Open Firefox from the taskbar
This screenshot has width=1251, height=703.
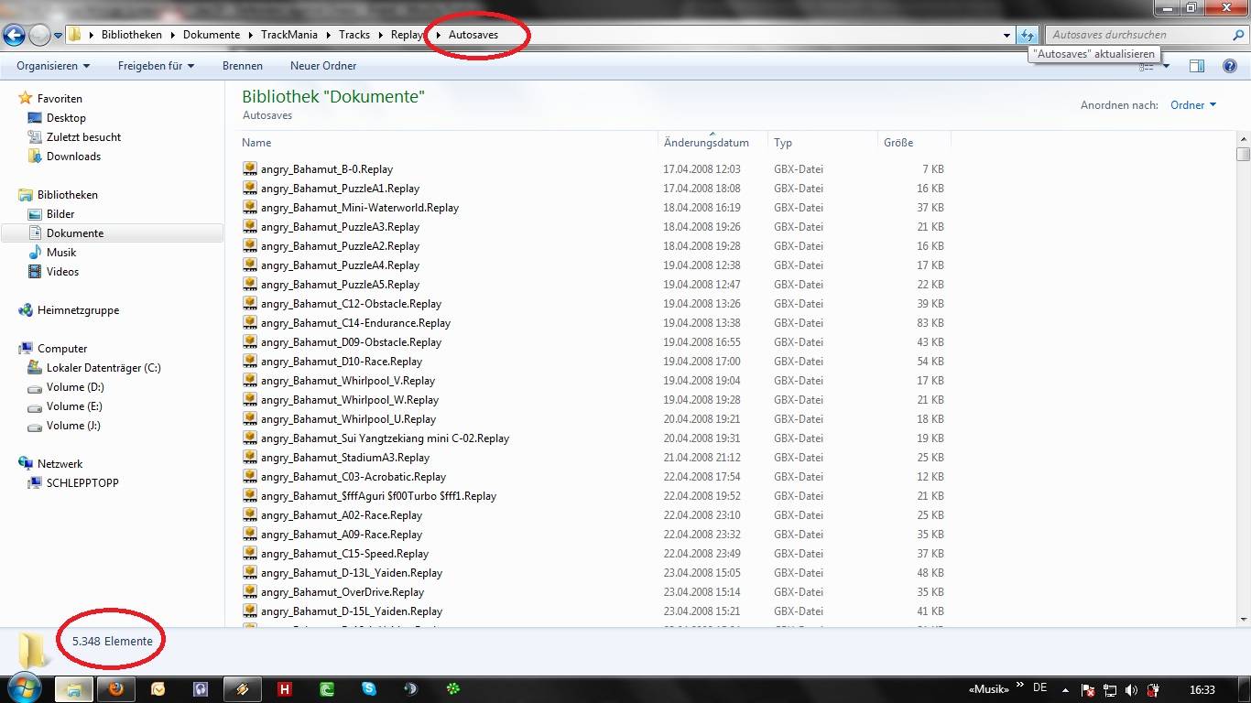point(115,688)
